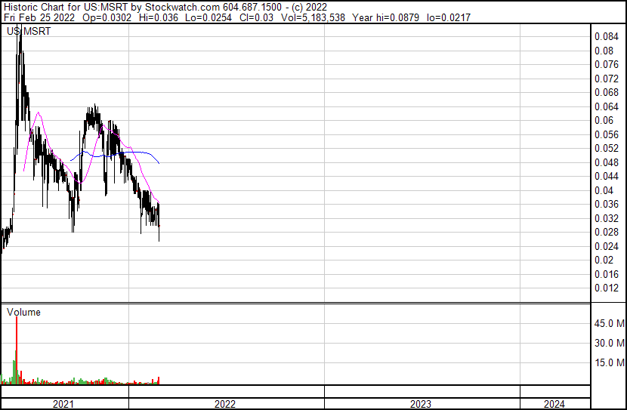This screenshot has width=627, height=410.
Task: Click the last red volume bar
Action: 159,381
